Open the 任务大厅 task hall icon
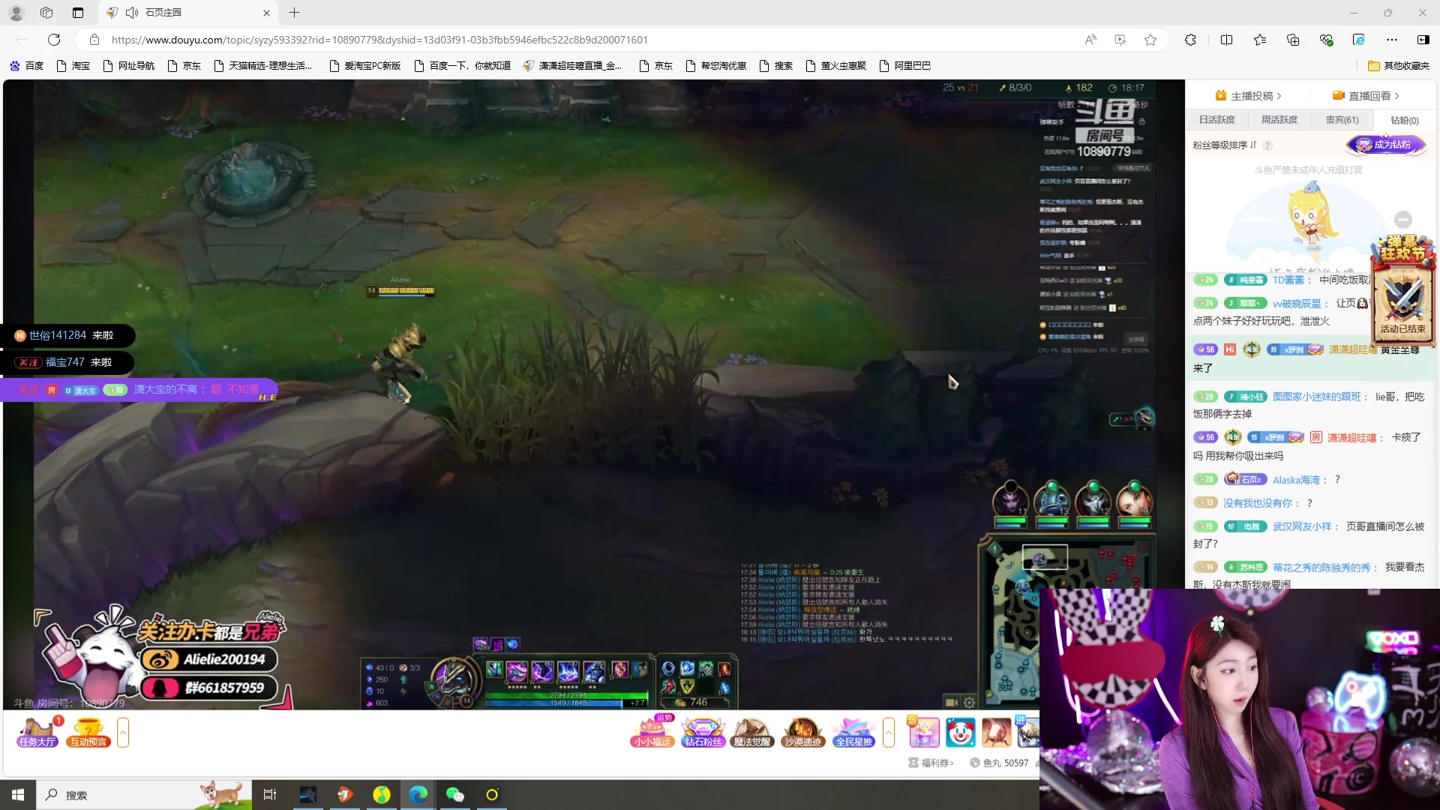 (x=37, y=732)
